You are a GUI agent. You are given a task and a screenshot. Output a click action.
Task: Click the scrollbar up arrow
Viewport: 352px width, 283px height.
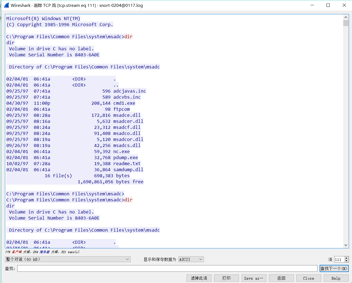[346, 17]
